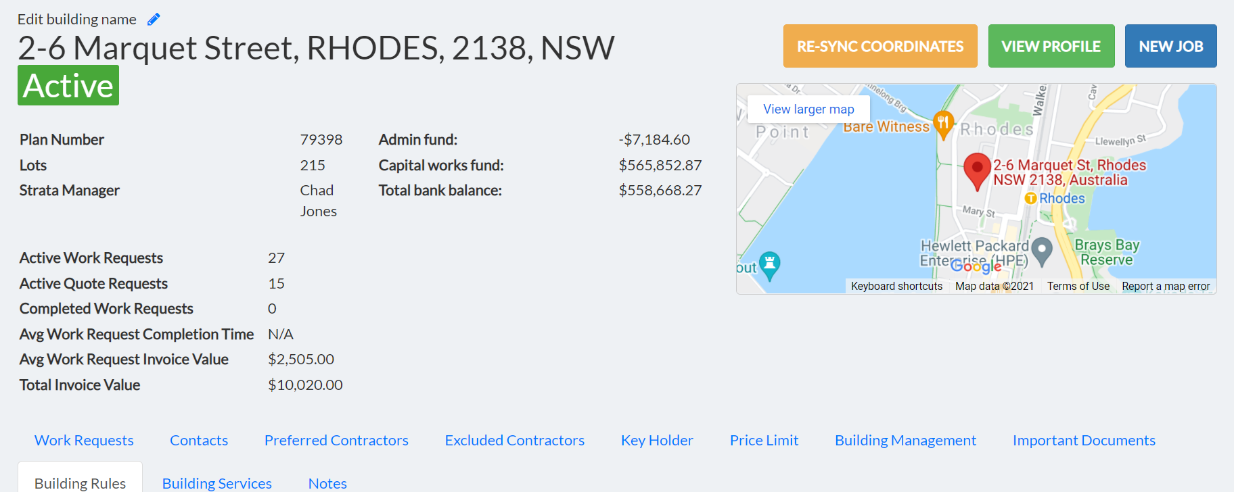Create a NEW JOB
This screenshot has height=492, width=1234.
1170,46
